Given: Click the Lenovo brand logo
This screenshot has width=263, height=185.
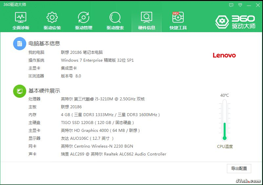Looking at the screenshot, I should pos(224,55).
